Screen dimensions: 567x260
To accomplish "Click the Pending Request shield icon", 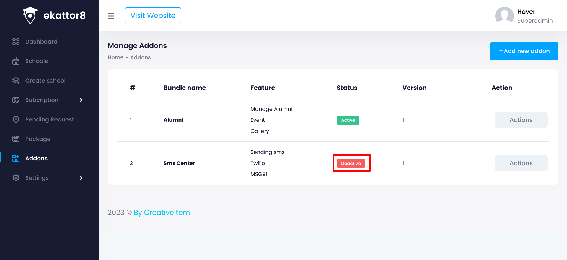I will [16, 119].
